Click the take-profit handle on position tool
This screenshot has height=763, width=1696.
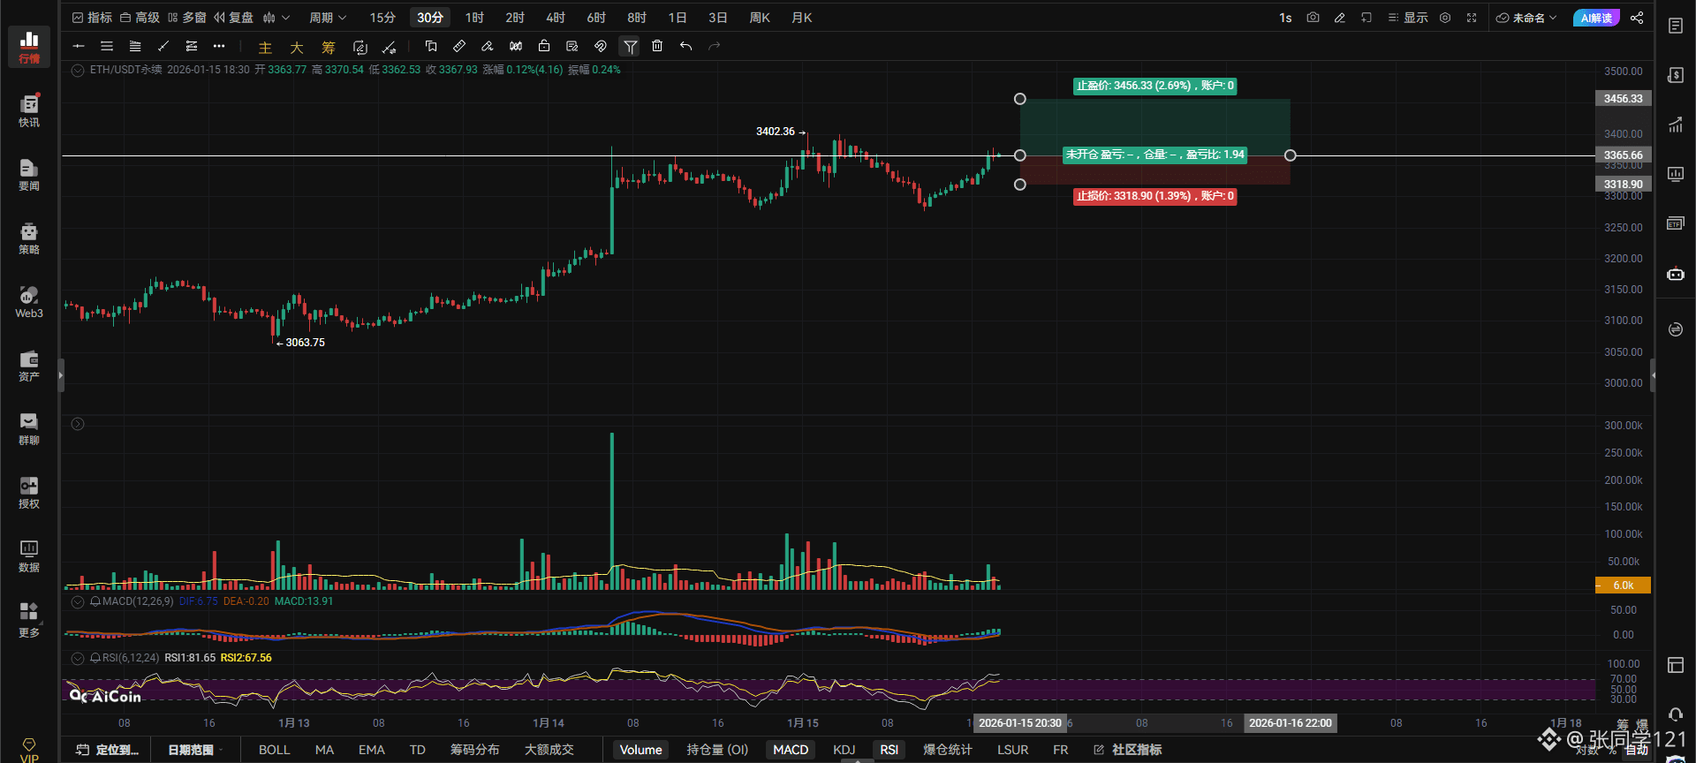click(1020, 99)
